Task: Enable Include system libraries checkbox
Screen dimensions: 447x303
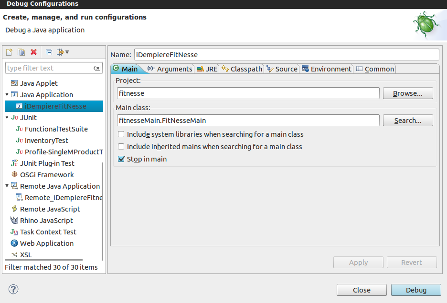Action: [121, 134]
